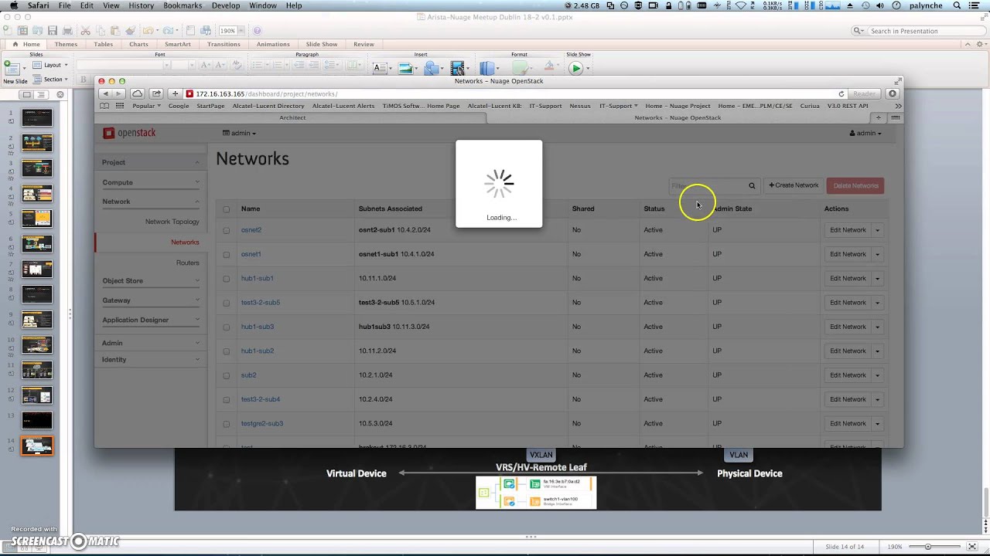Open the admin user menu at top right
The width and height of the screenshot is (990, 556).
[865, 133]
